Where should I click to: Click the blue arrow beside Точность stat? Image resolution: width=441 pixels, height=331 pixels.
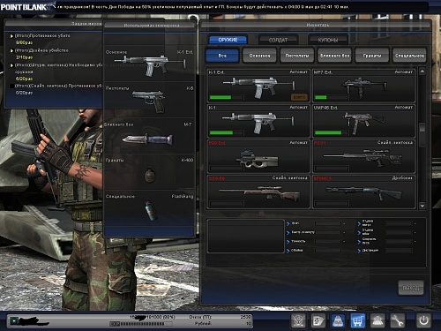point(288,242)
